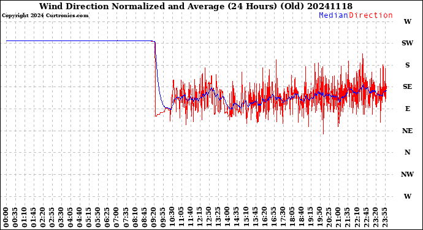Click the blue 'Median' legend label
The height and width of the screenshot is (230, 423).
(333, 15)
